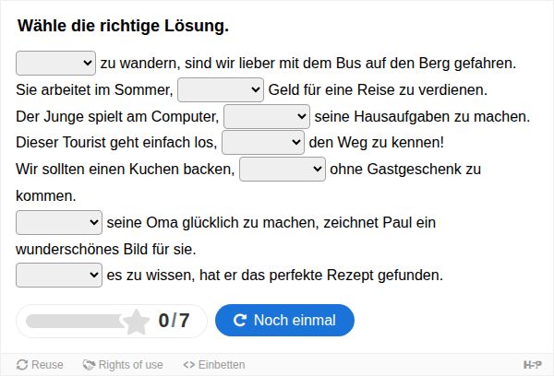Click the Reuse refresh icon
Screen dimensions: 554x376
pyautogui.click(x=22, y=365)
